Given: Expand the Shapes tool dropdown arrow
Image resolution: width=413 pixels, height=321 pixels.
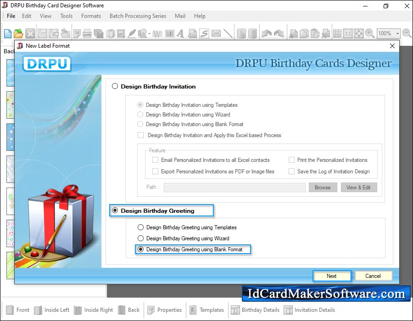Looking at the screenshot, I should [x=149, y=33].
